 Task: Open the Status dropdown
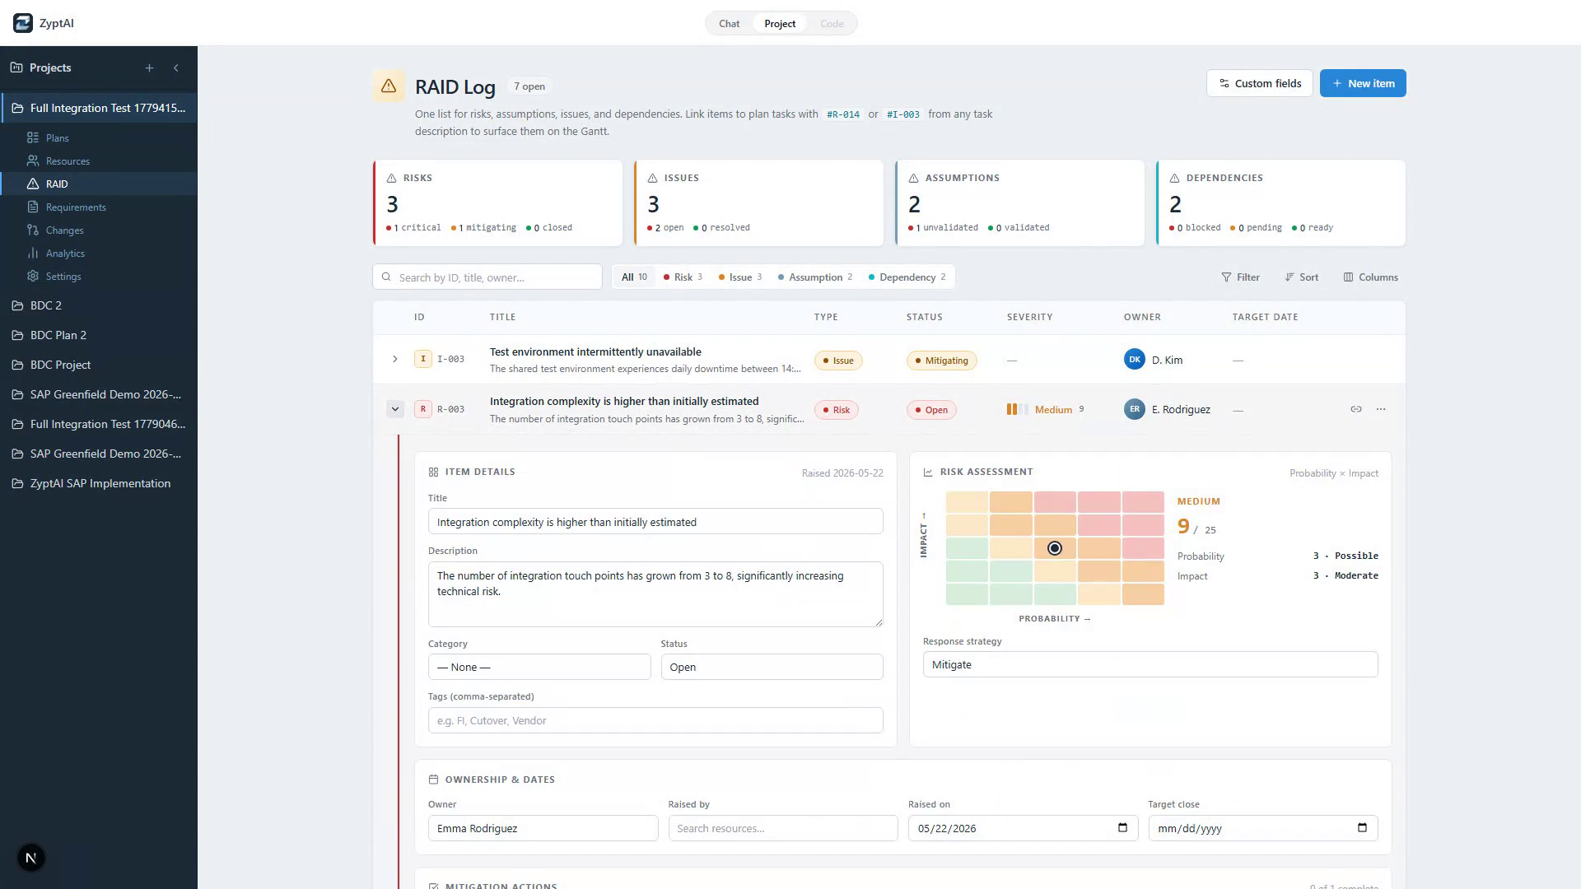click(x=772, y=667)
